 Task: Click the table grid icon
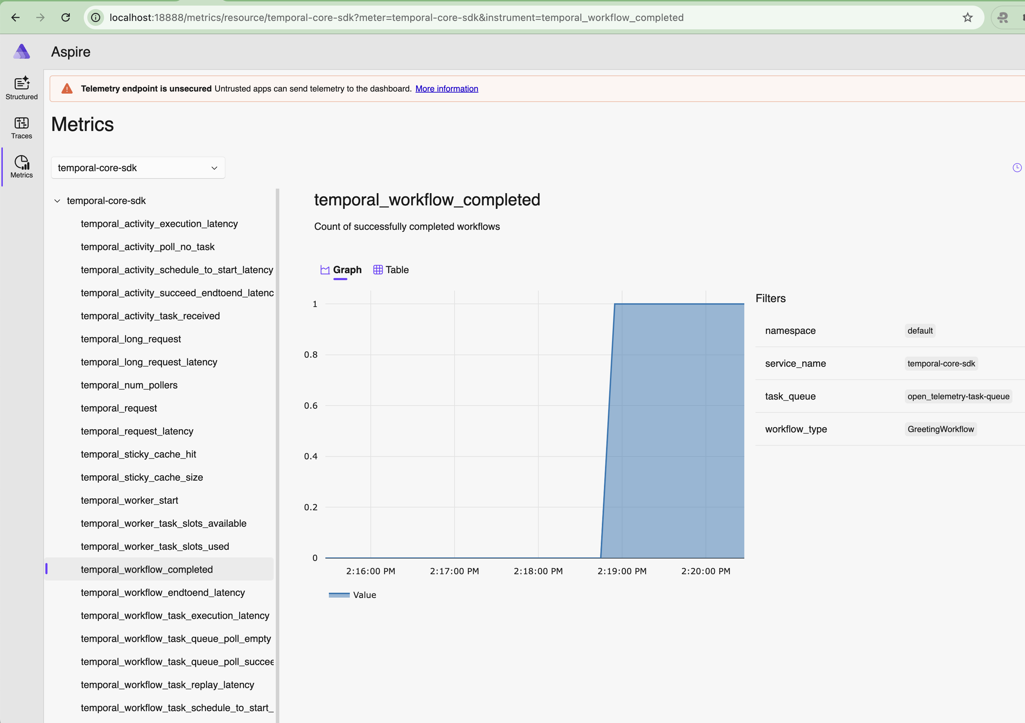pyautogui.click(x=378, y=270)
